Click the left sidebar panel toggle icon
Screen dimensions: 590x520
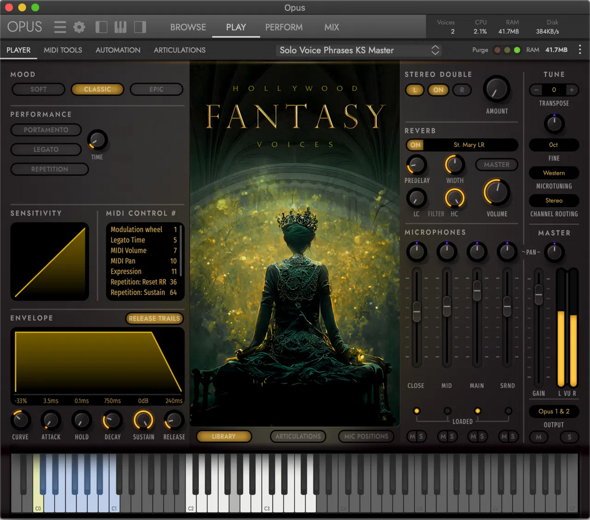coord(101,27)
